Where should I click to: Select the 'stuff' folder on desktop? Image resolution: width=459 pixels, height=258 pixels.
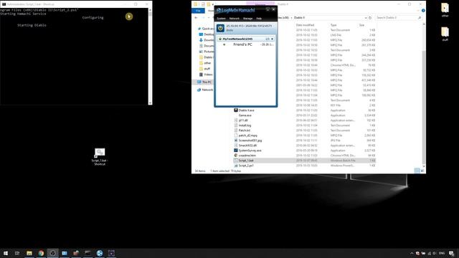point(445,34)
